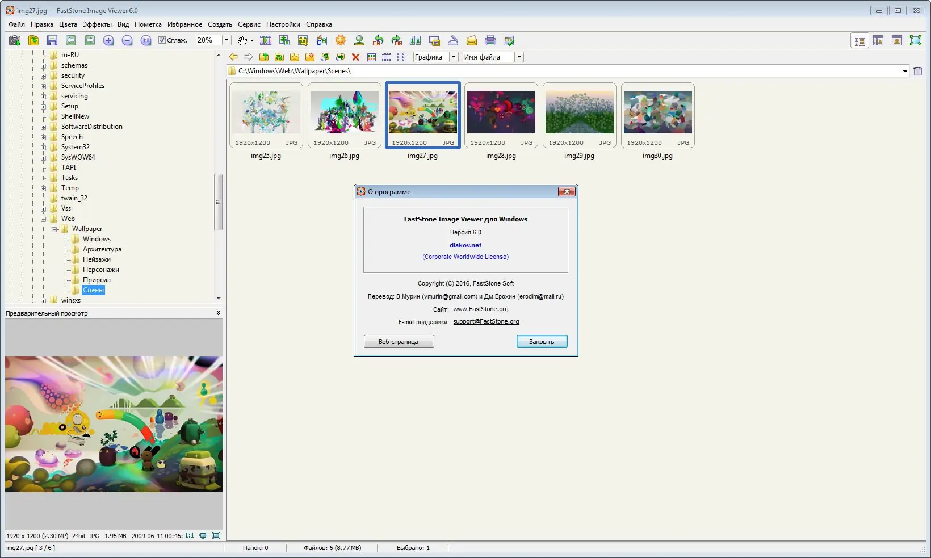The width and height of the screenshot is (931, 558).
Task: Open the Slideshow tool on the toolbar
Action: 266,40
